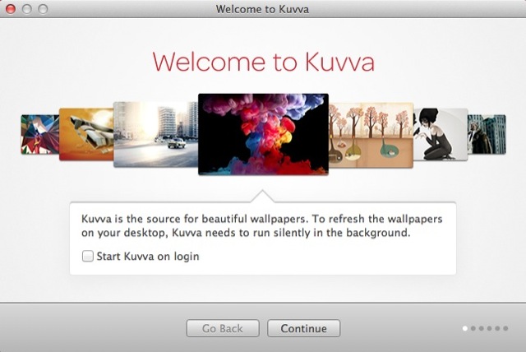526x352 pixels.
Task: Jump to the second page indicator dot
Action: coord(473,328)
